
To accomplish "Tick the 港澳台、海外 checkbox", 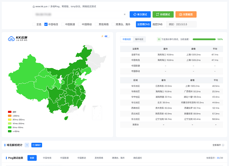I will click(x=113, y=24).
